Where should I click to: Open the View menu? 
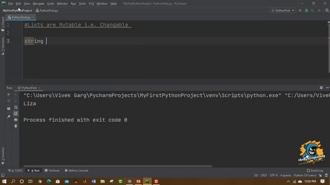(27, 4)
